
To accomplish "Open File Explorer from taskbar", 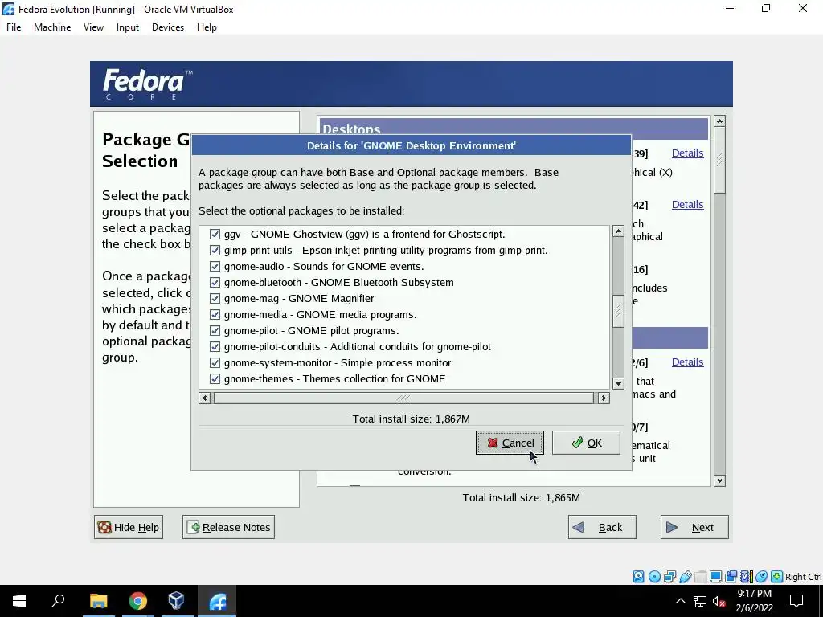I will pyautogui.click(x=98, y=601).
